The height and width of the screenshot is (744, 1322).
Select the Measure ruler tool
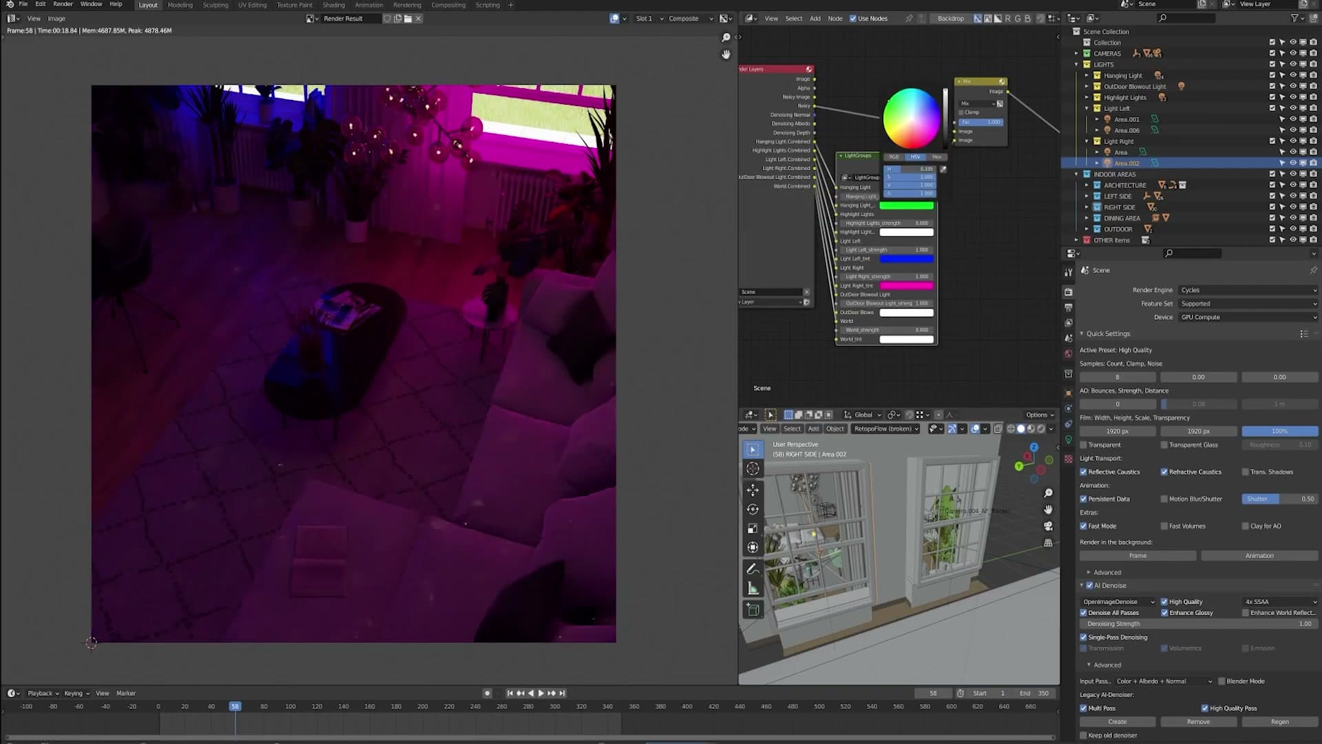(753, 588)
